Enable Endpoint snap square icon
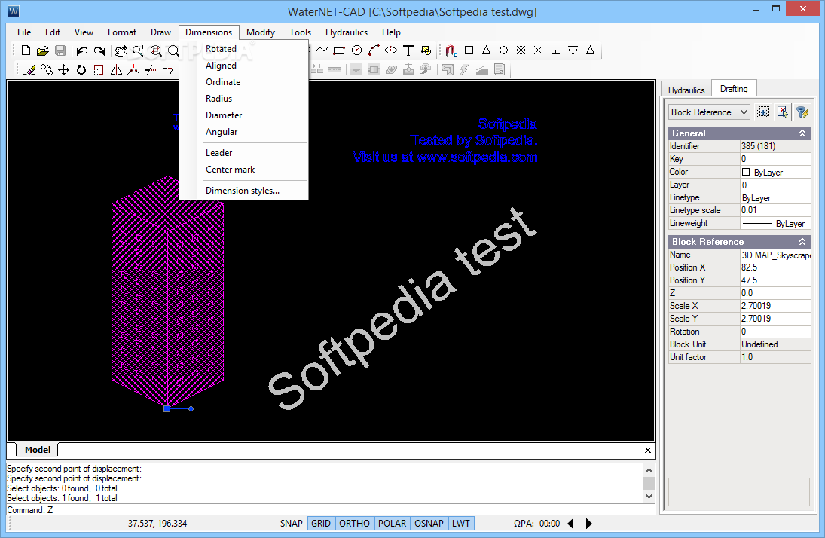Screen dimensions: 825x538 pos(469,50)
